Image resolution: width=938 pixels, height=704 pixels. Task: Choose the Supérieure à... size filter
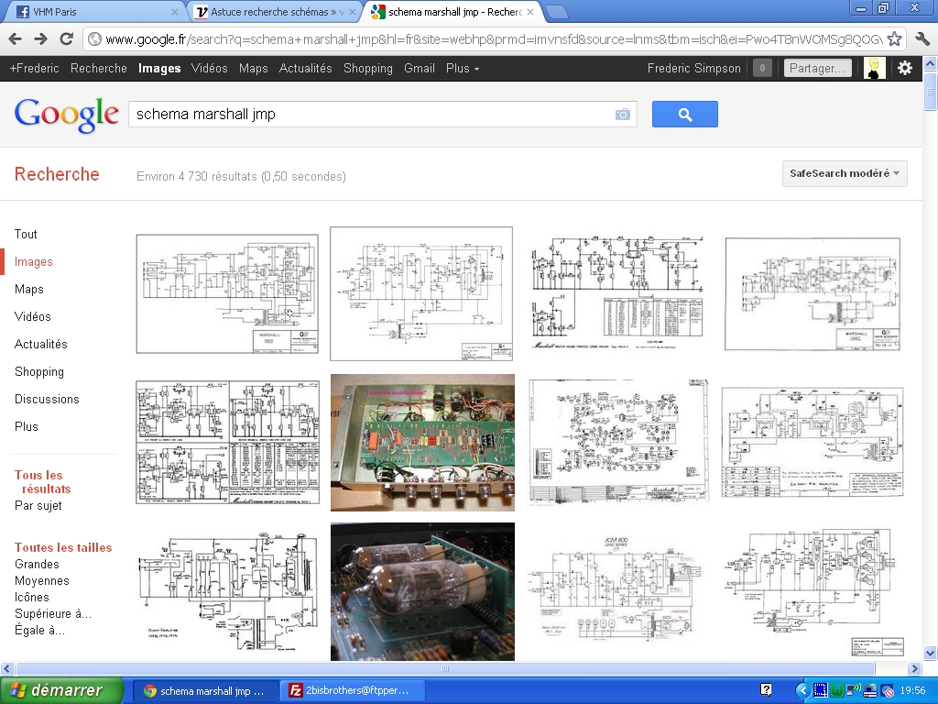click(x=52, y=613)
